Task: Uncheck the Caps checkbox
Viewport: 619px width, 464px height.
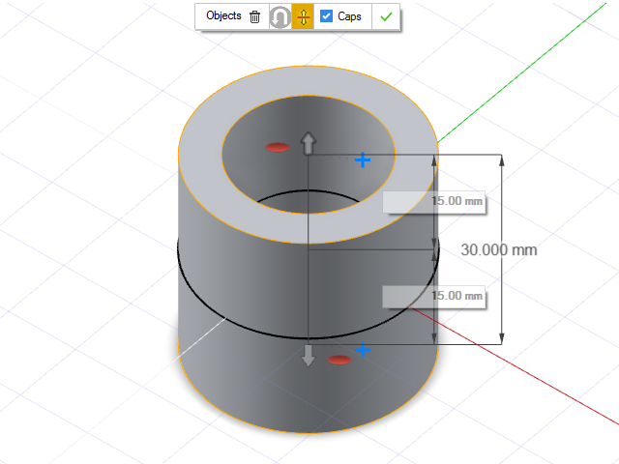Action: click(326, 16)
